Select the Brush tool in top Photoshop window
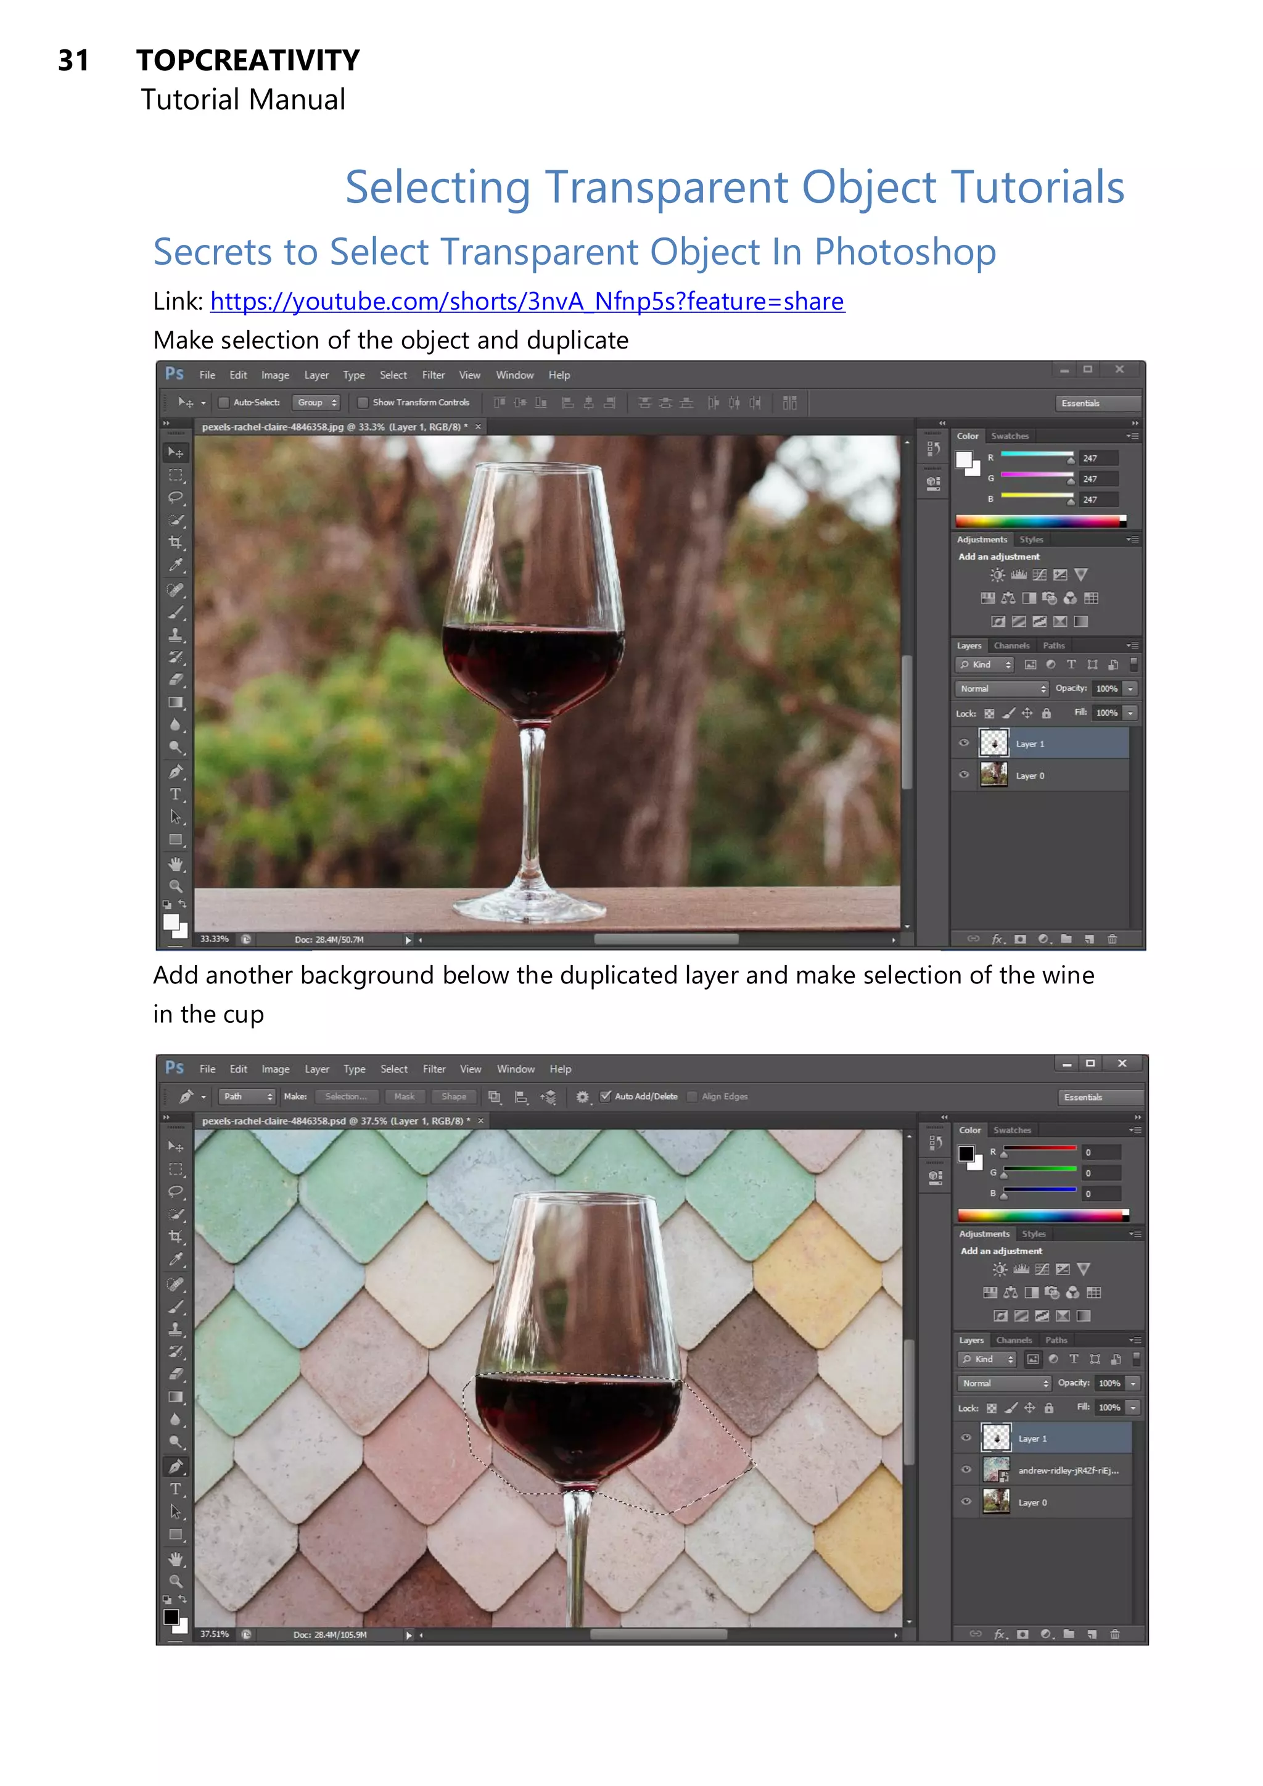The height and width of the screenshot is (1786, 1263). (x=176, y=612)
